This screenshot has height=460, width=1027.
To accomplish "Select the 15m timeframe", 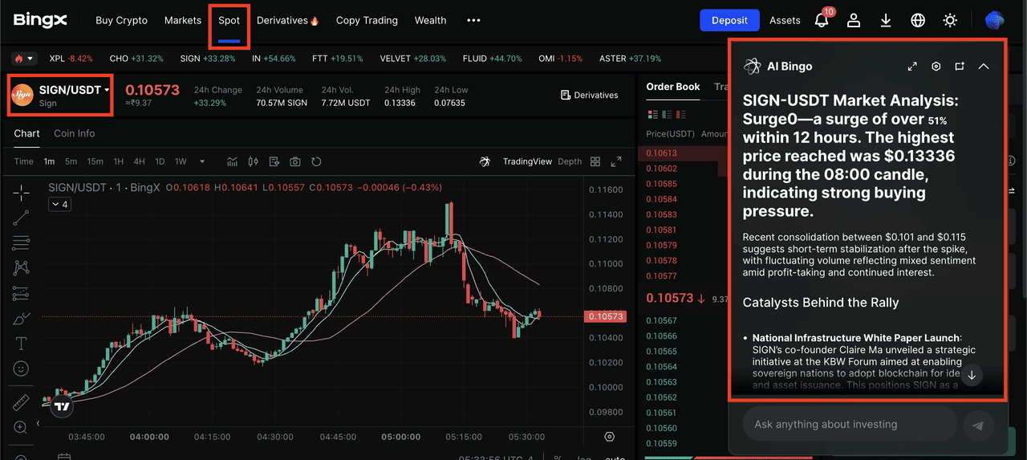I will (x=95, y=161).
